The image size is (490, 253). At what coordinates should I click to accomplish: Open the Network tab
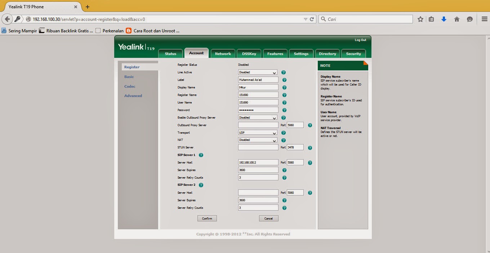(x=223, y=54)
